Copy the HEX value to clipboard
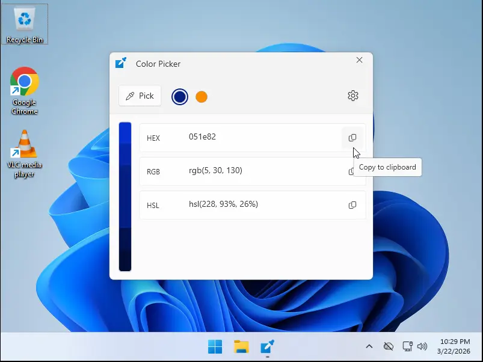The width and height of the screenshot is (483, 362). 352,137
